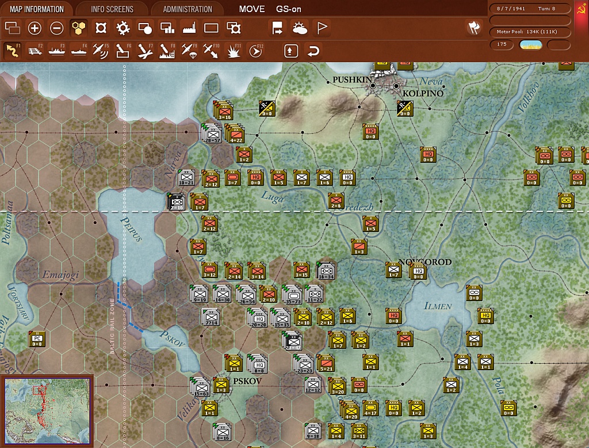This screenshot has height=448, width=589.
Task: Toggle the fortification levels icon
Action: (101, 28)
